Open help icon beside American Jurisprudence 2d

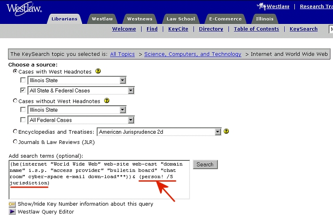[226, 131]
